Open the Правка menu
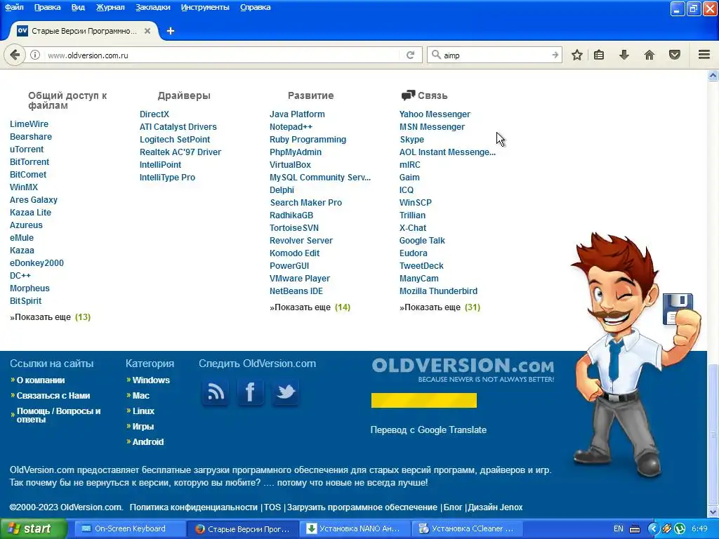The width and height of the screenshot is (719, 539). 47,7
